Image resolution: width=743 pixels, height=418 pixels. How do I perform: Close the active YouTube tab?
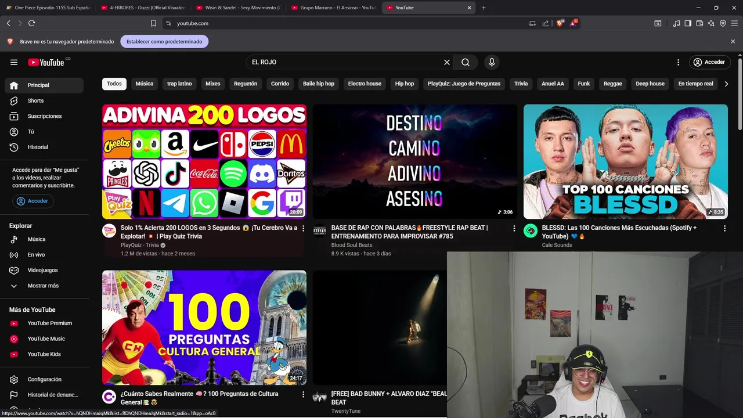(x=469, y=8)
